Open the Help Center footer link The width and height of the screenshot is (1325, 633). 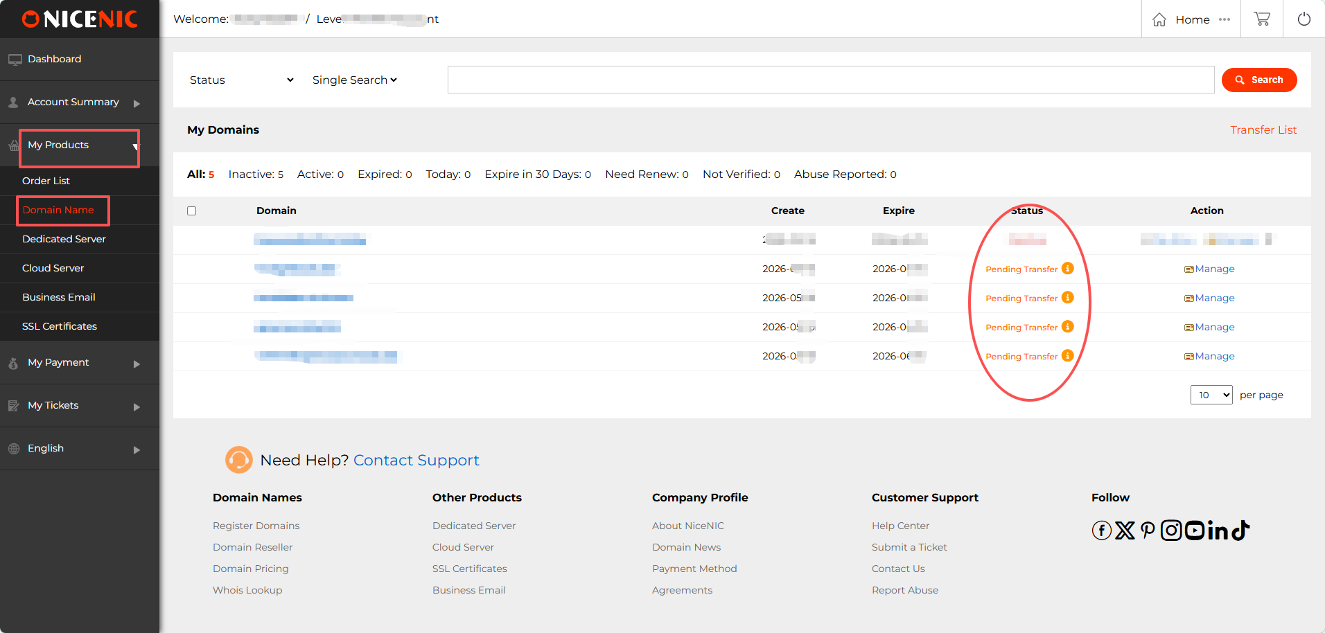(x=901, y=526)
